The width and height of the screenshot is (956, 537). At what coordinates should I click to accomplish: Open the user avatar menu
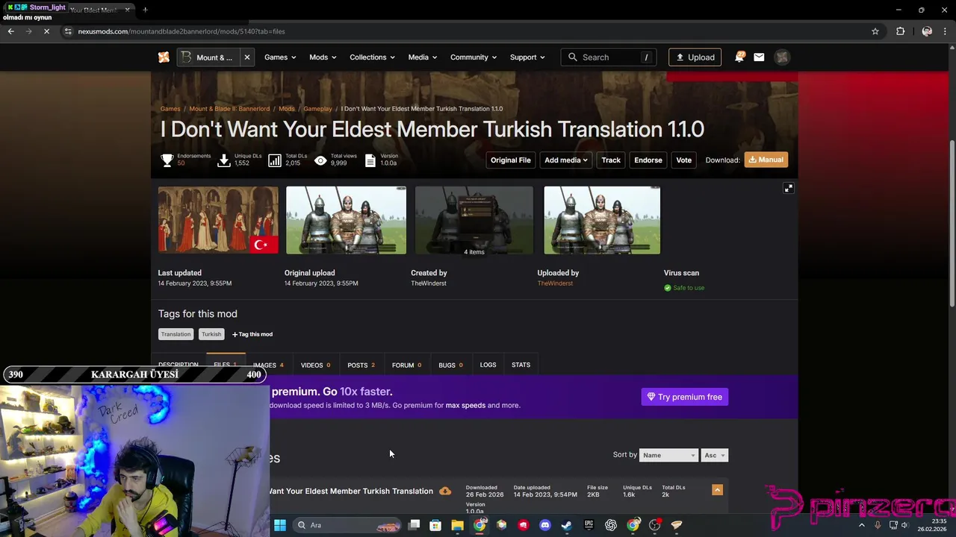pyautogui.click(x=782, y=57)
